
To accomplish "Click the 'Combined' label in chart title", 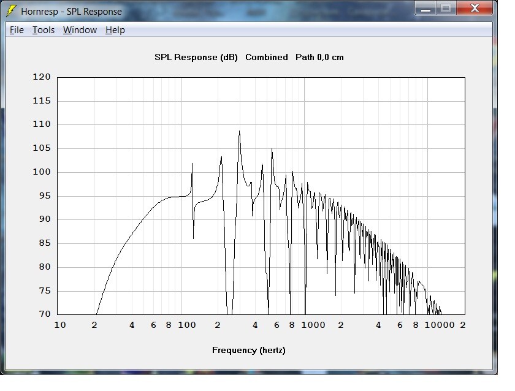I will [x=266, y=57].
